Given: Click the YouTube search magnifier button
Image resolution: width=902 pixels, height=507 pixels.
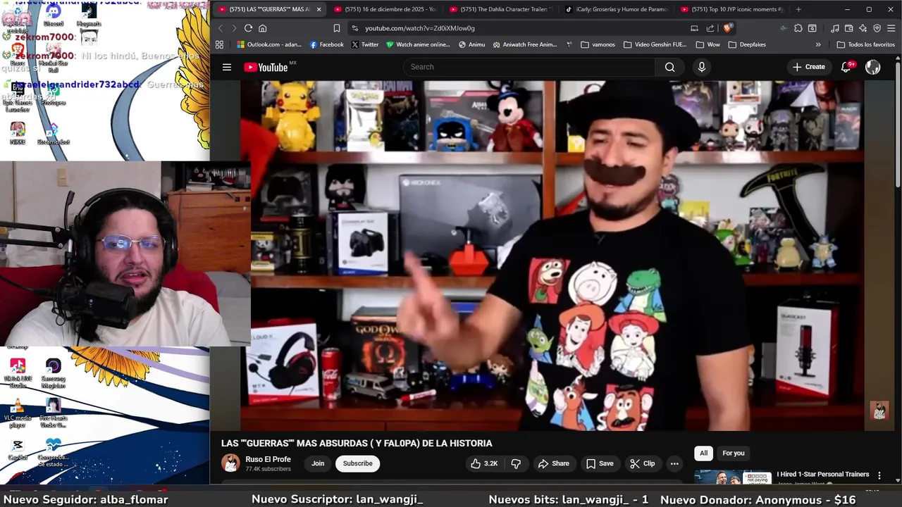Looking at the screenshot, I should (x=669, y=67).
